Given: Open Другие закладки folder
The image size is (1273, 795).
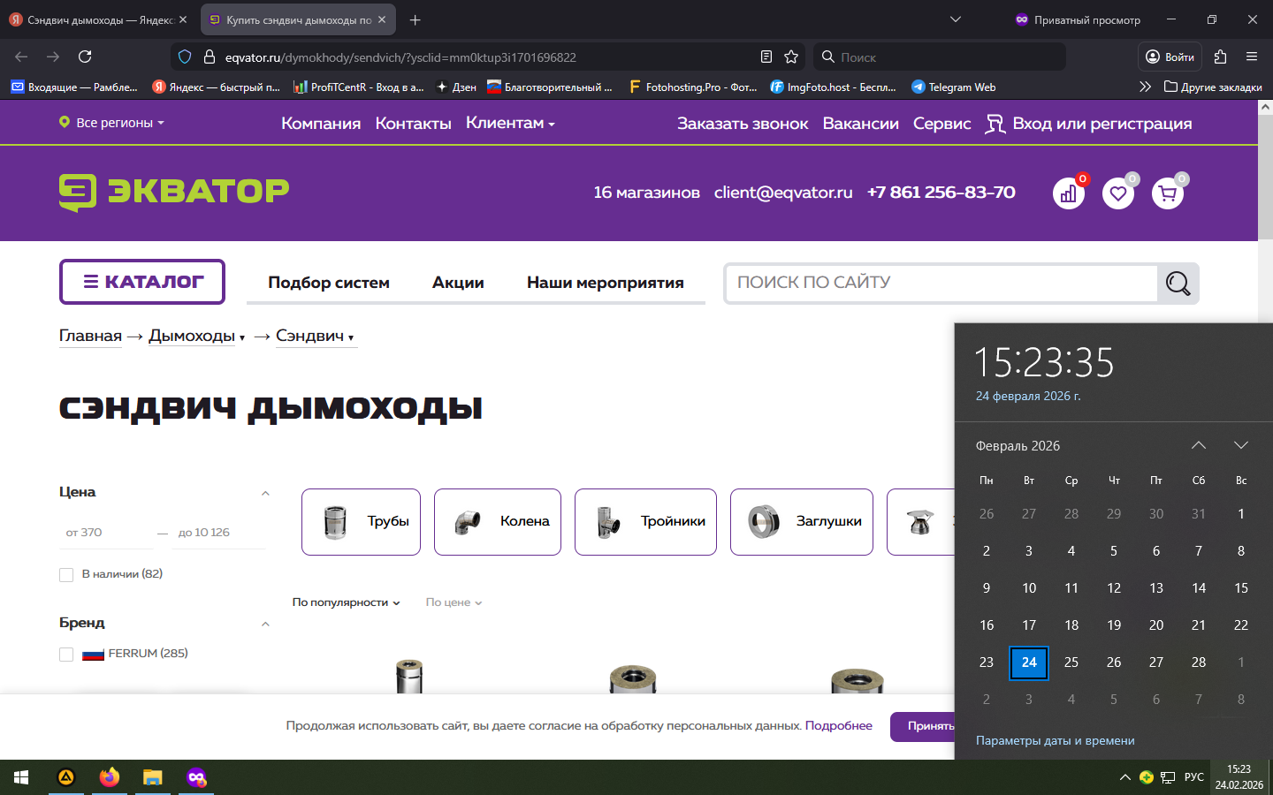Looking at the screenshot, I should point(1213,87).
